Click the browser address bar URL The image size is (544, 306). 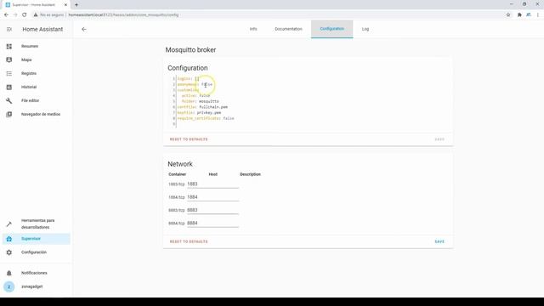click(x=123, y=15)
